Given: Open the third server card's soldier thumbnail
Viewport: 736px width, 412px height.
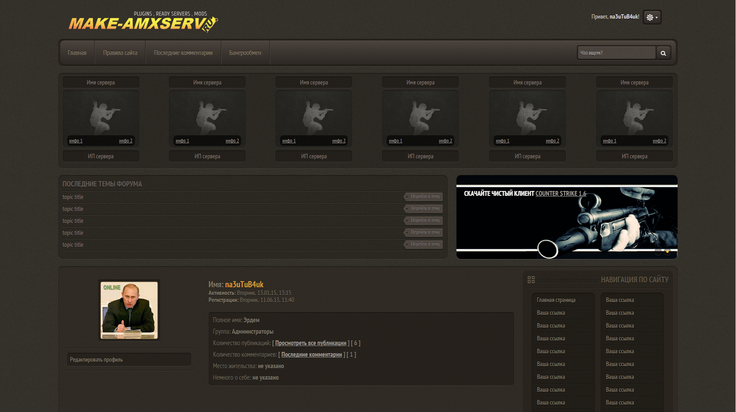Looking at the screenshot, I should click(x=314, y=118).
